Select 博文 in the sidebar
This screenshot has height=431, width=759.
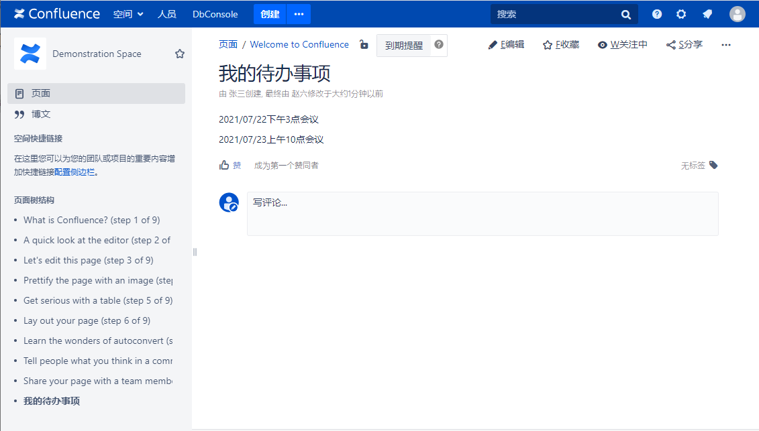40,114
